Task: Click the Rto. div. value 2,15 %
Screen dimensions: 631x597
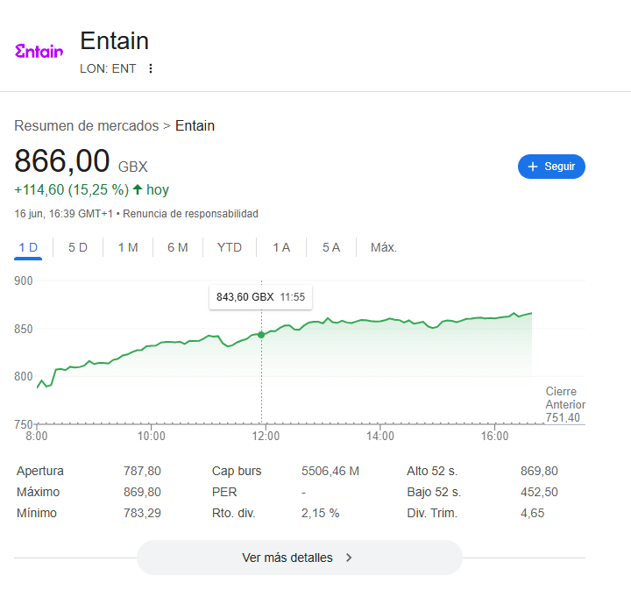Action: pyautogui.click(x=321, y=513)
